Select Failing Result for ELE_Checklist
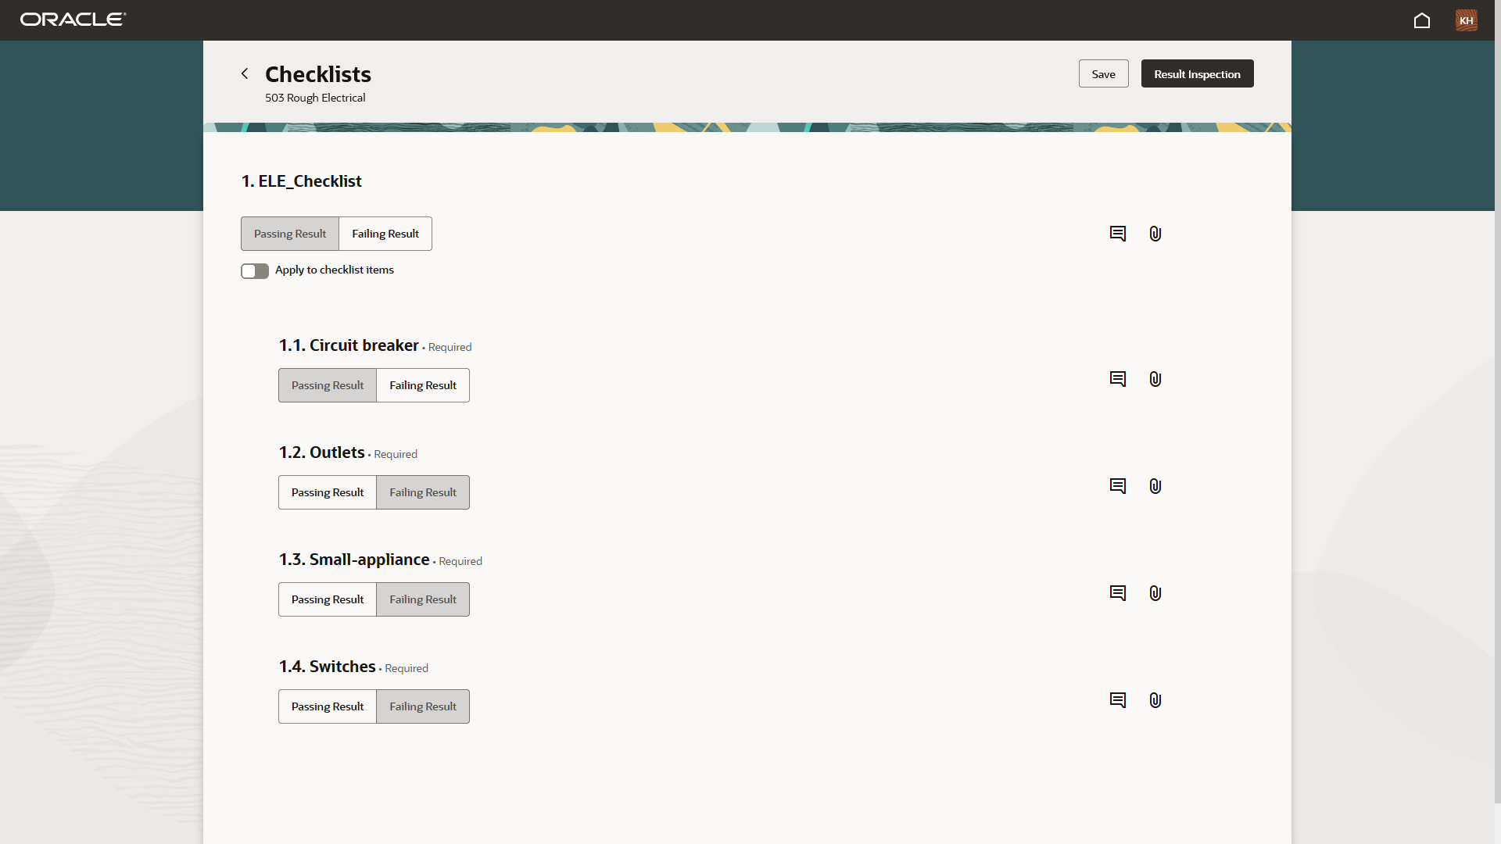Screen dimensions: 1501x844 pyautogui.click(x=385, y=233)
